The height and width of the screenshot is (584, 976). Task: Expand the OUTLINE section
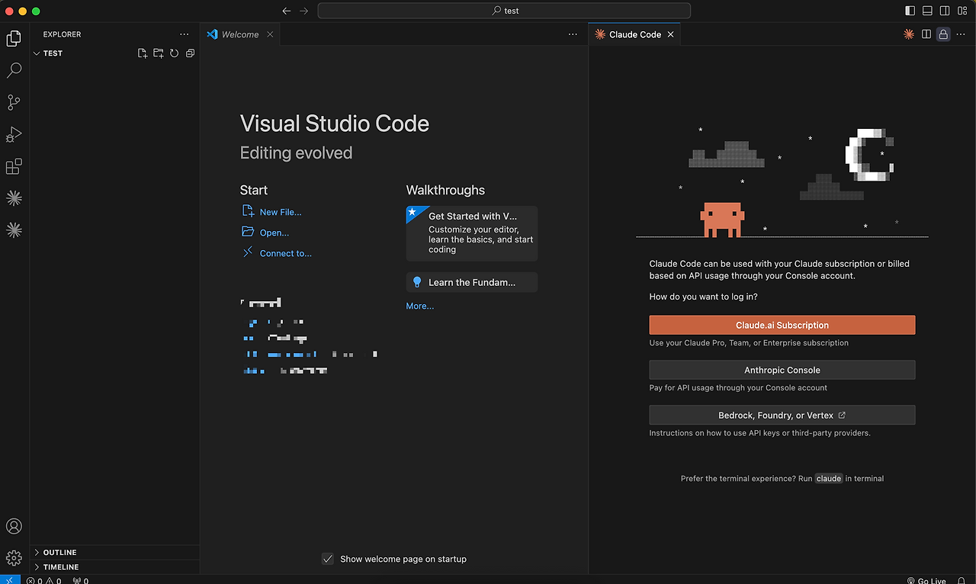[x=59, y=552]
